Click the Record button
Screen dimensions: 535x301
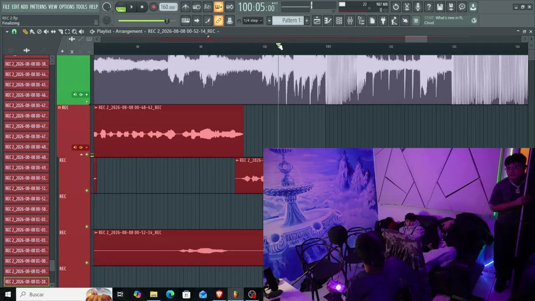(x=153, y=7)
